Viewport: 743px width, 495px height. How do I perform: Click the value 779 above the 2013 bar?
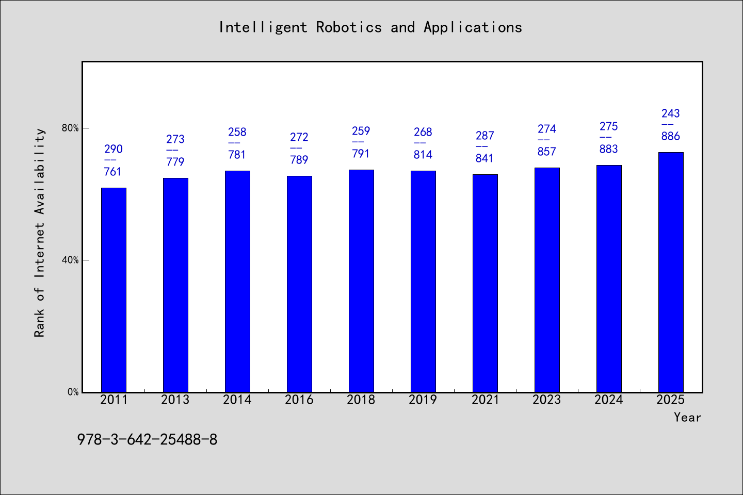[175, 162]
